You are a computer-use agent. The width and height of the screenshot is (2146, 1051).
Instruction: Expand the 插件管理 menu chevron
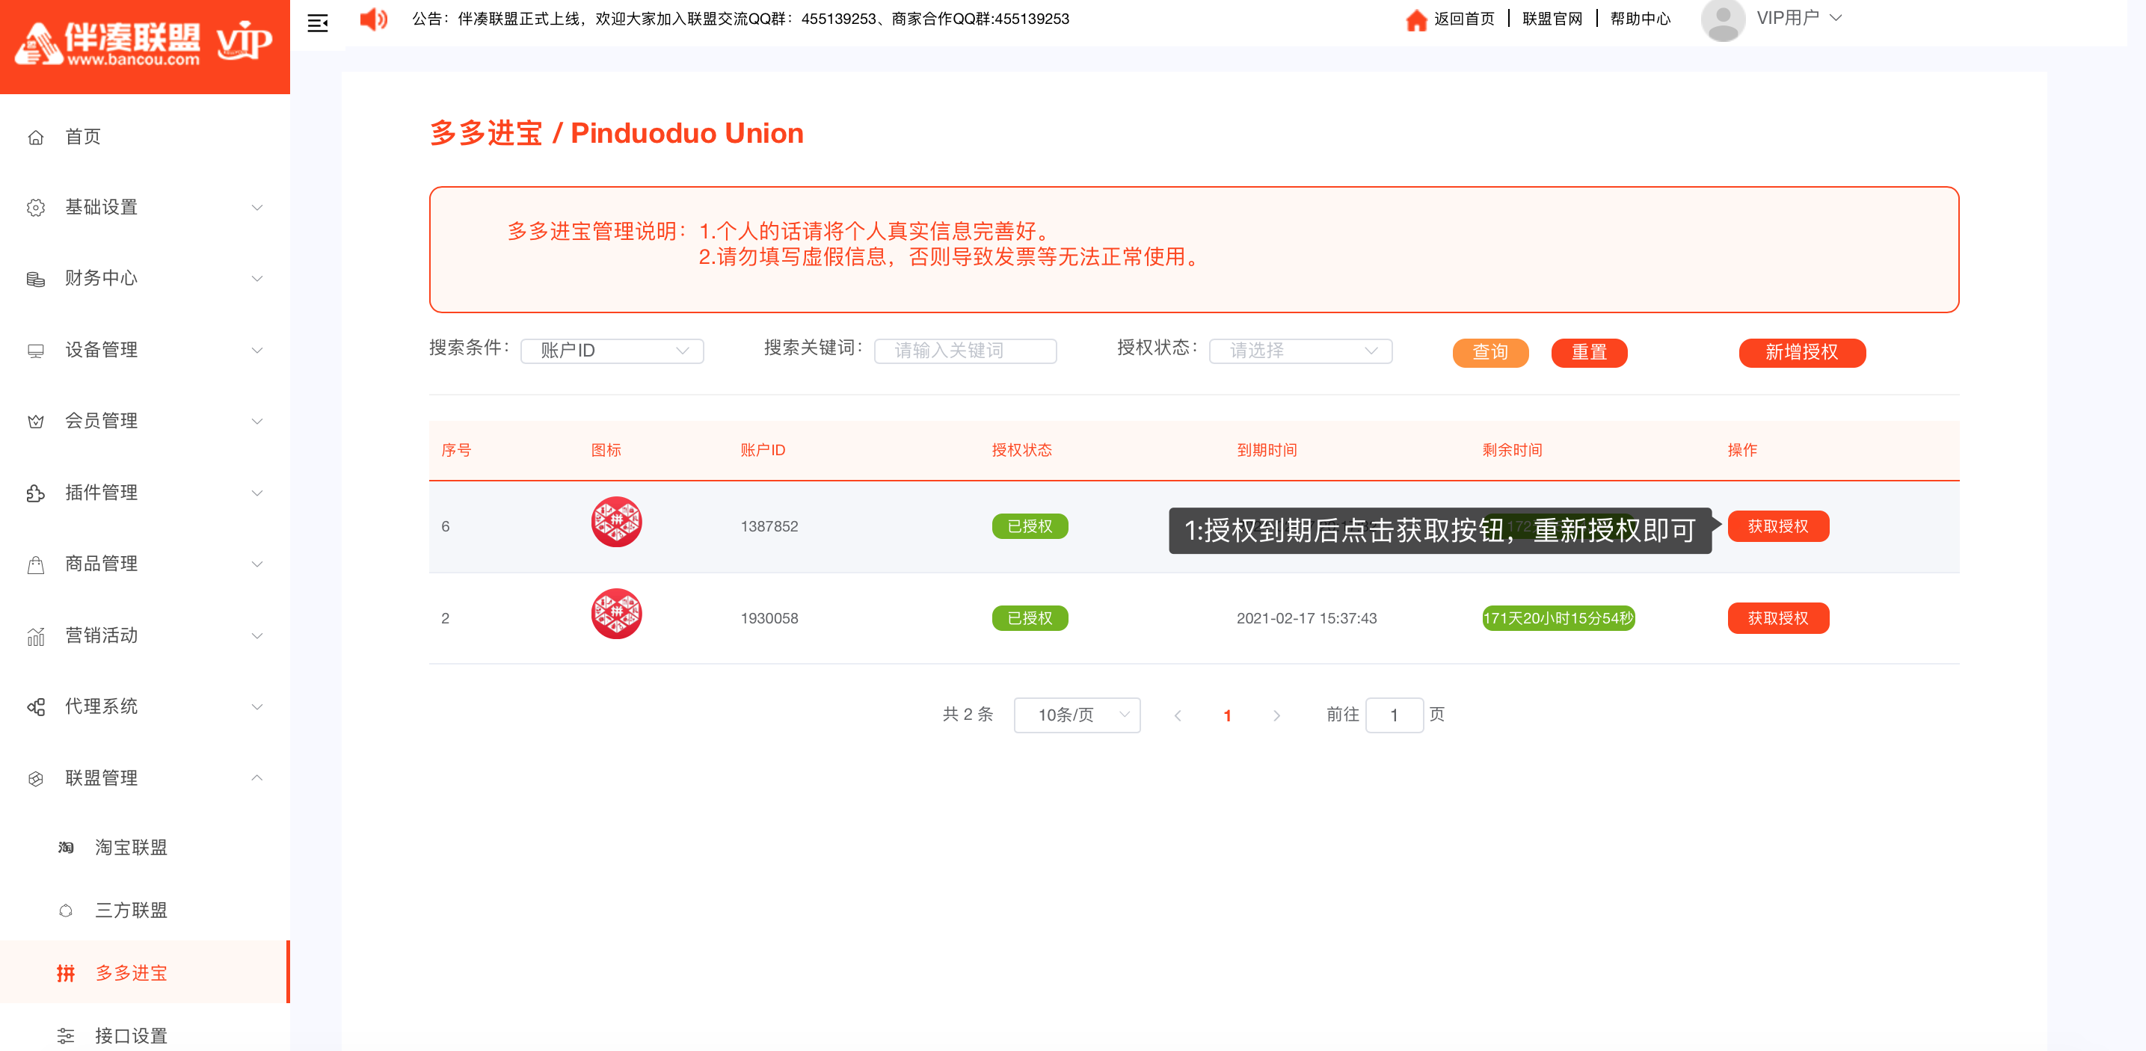coord(257,493)
